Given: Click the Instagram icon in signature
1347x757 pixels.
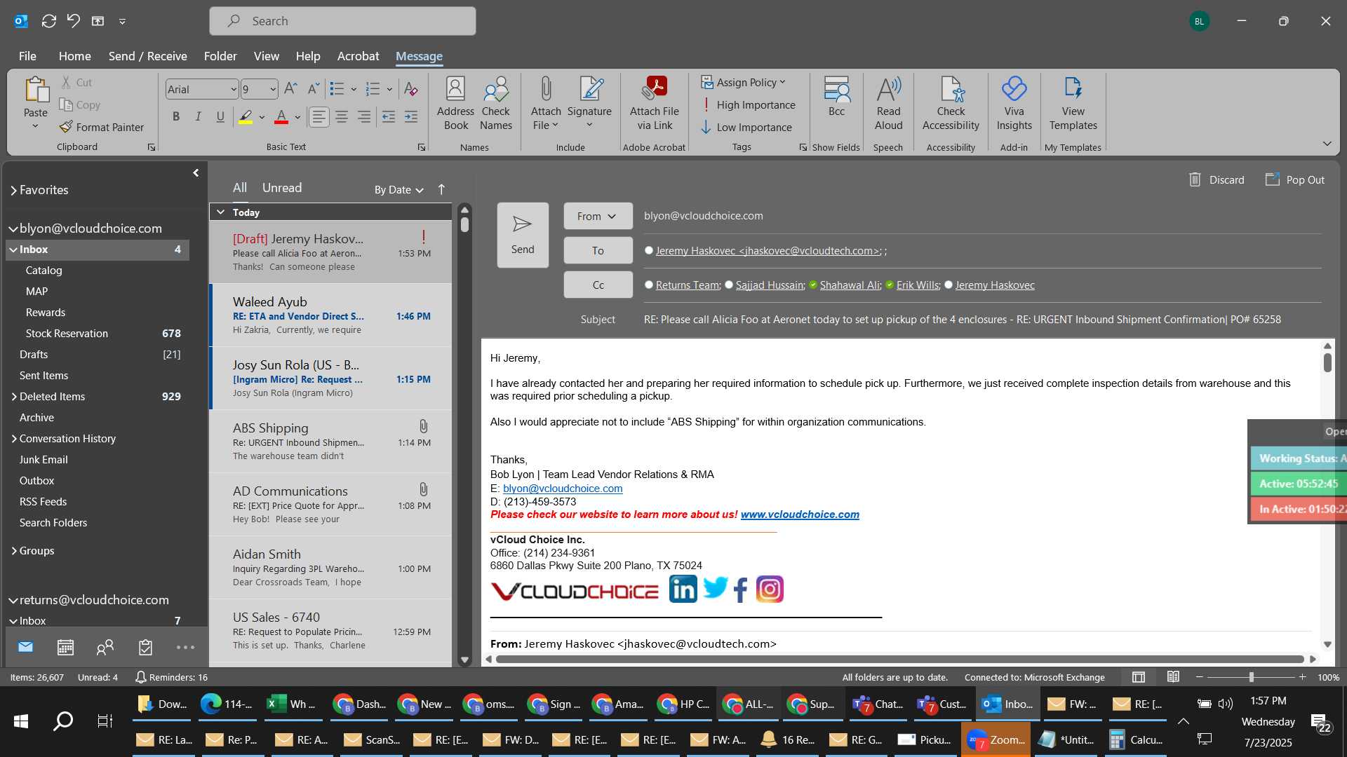Looking at the screenshot, I should coord(770,589).
